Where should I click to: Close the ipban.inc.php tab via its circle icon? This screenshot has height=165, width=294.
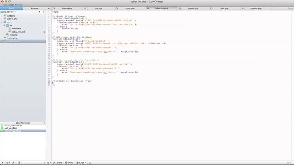click(x=148, y=8)
